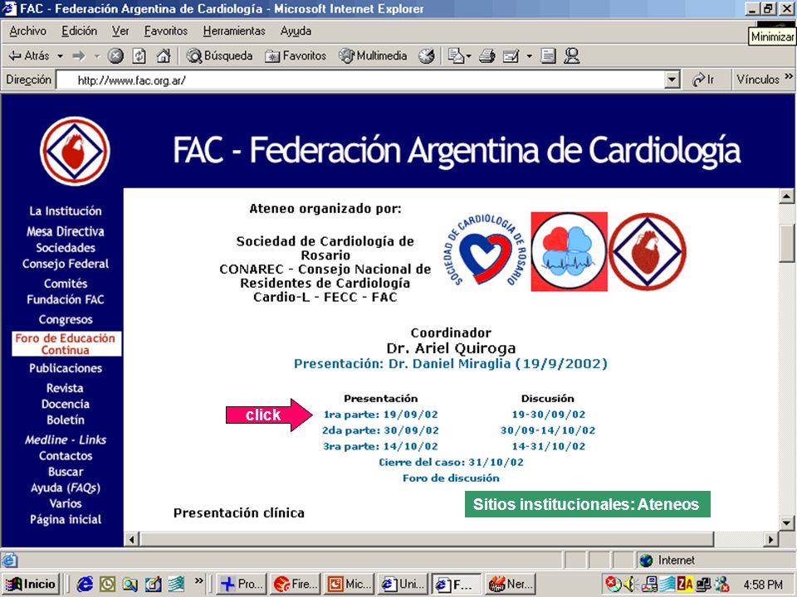Expand the Mail button dropdown arrow
Image resolution: width=797 pixels, height=597 pixels.
click(468, 56)
